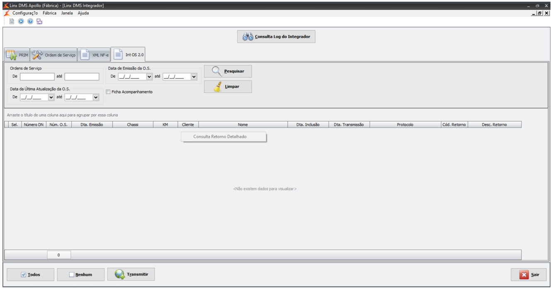Click the blue play arrow toolbar icon
The height and width of the screenshot is (288, 553).
tap(21, 22)
